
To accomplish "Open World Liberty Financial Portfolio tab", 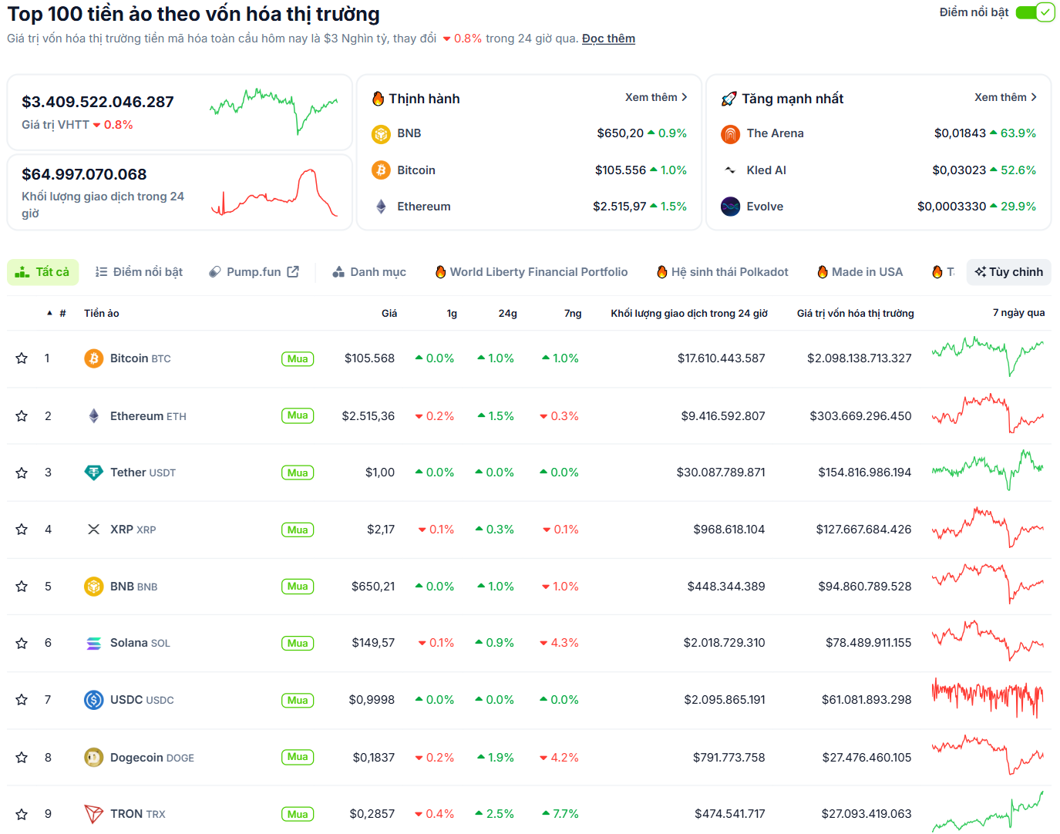I will click(531, 272).
